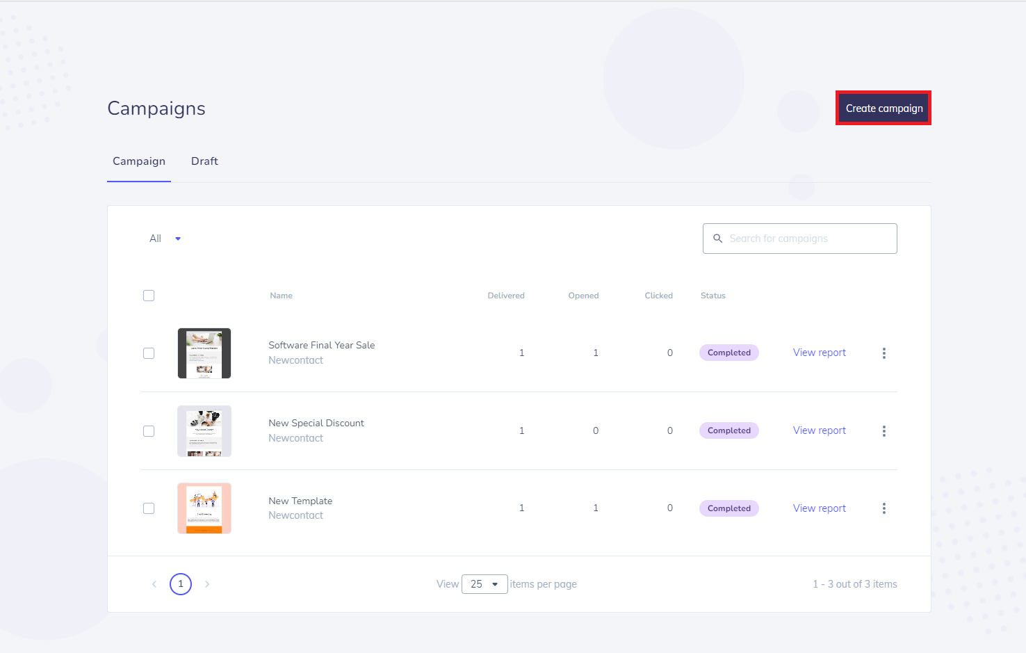Viewport: 1026px width, 653px height.
Task: Click the Clicked column header
Action: point(658,296)
